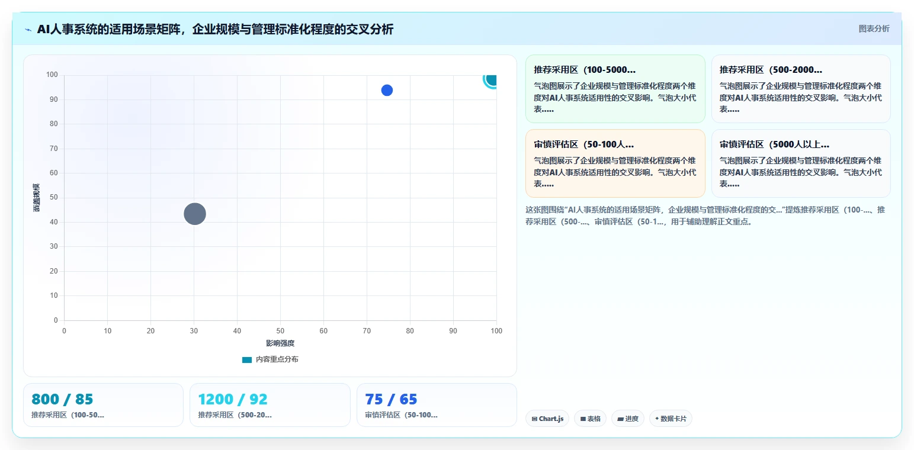
Task: Click the 图表分析 label in header
Action: 874,29
